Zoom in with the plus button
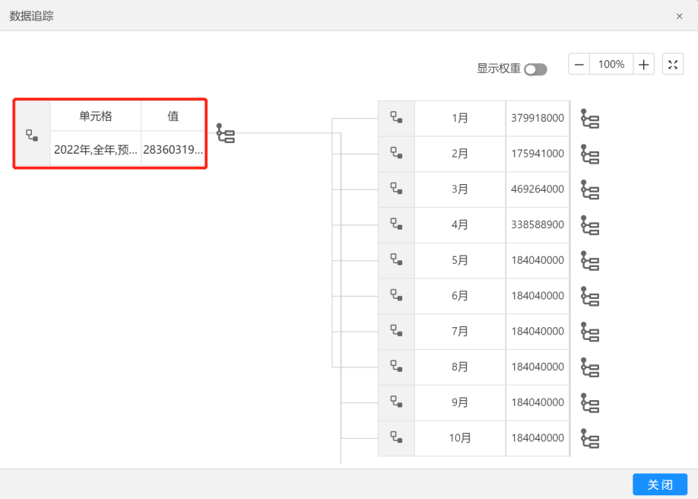Viewport: 698px width, 499px height. coord(644,65)
